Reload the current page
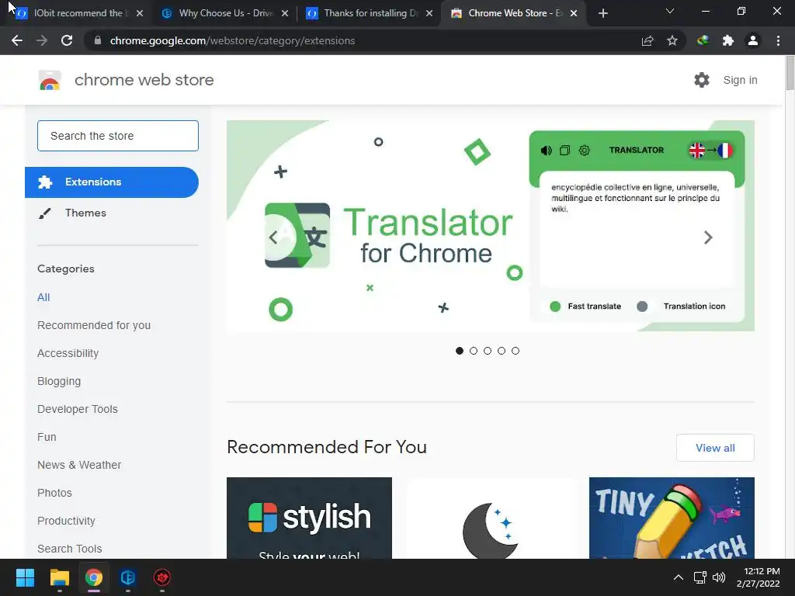This screenshot has width=795, height=596. 67,40
